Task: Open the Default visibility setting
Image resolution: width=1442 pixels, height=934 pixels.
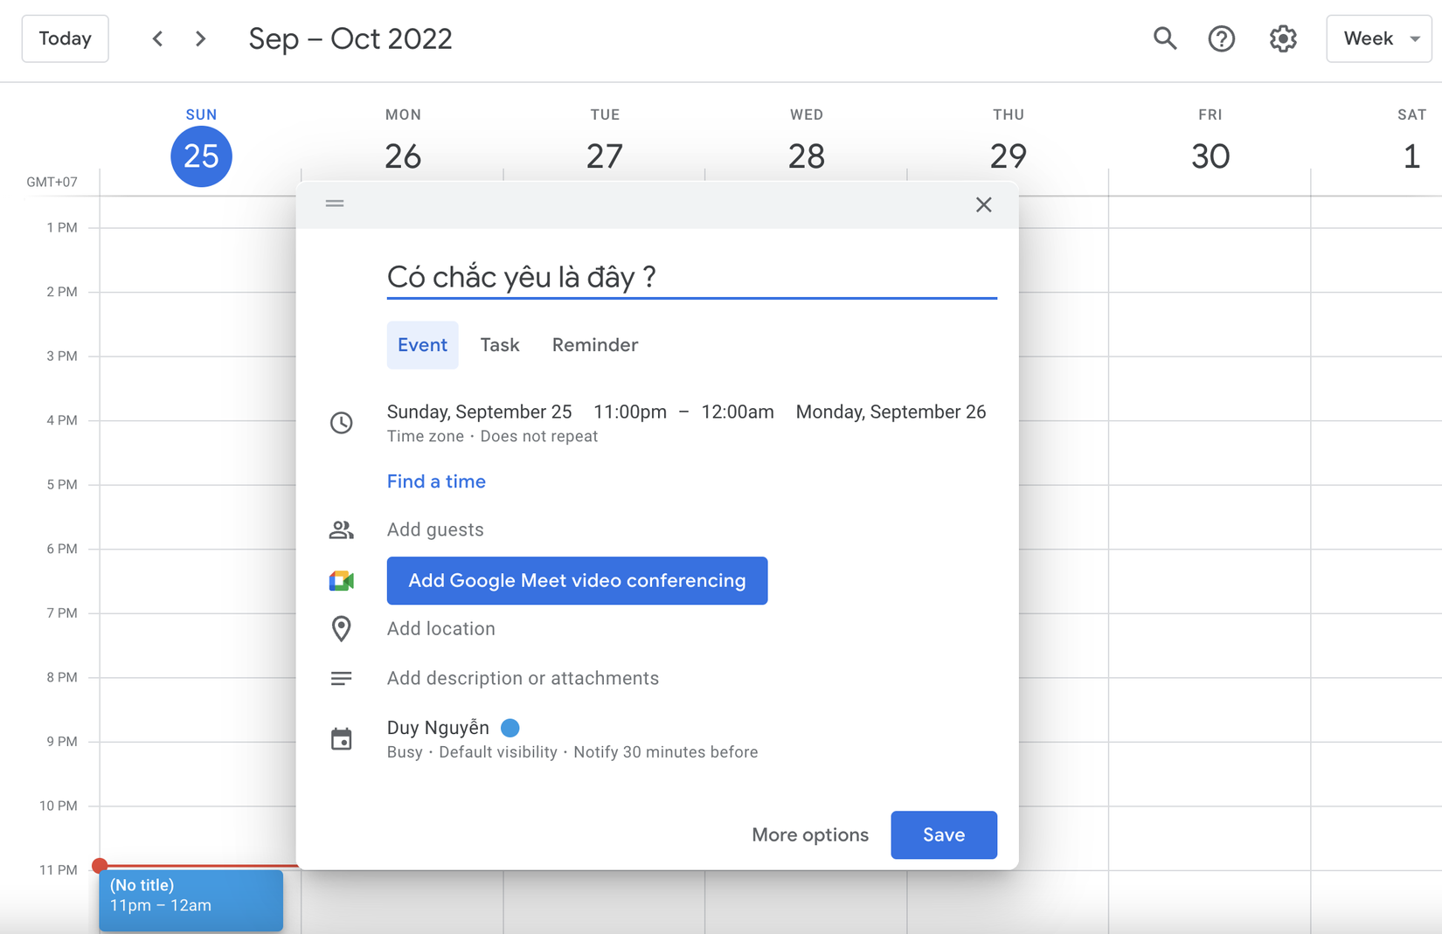Action: point(498,751)
